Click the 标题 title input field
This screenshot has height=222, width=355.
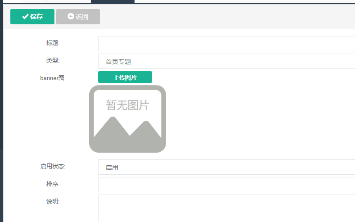click(x=226, y=44)
